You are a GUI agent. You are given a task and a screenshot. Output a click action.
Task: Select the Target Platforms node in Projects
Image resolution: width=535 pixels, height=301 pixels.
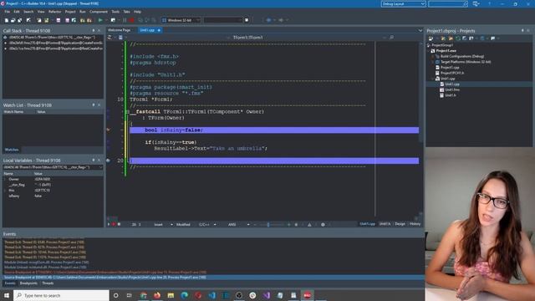[466, 62]
